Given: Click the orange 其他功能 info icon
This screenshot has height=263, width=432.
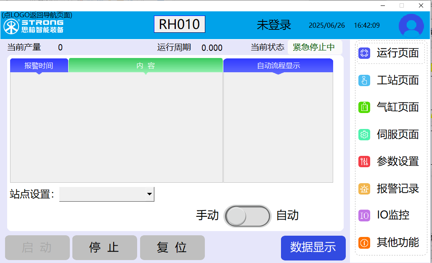Looking at the screenshot, I should tap(364, 242).
